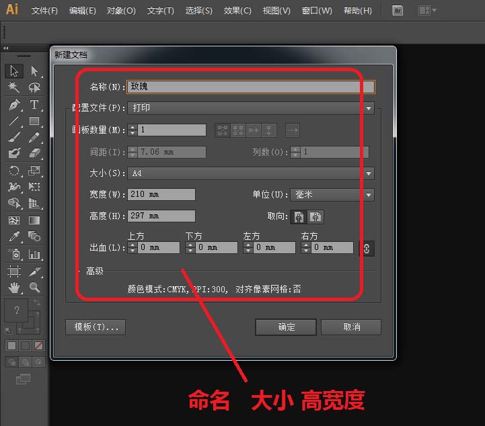The height and width of the screenshot is (426, 485).
Task: Select the Scale tool
Action: [x=34, y=171]
